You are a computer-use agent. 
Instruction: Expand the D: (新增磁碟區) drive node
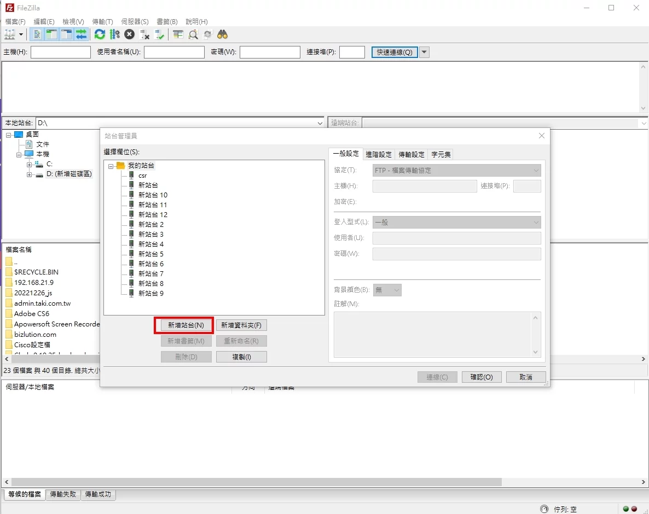coord(29,174)
